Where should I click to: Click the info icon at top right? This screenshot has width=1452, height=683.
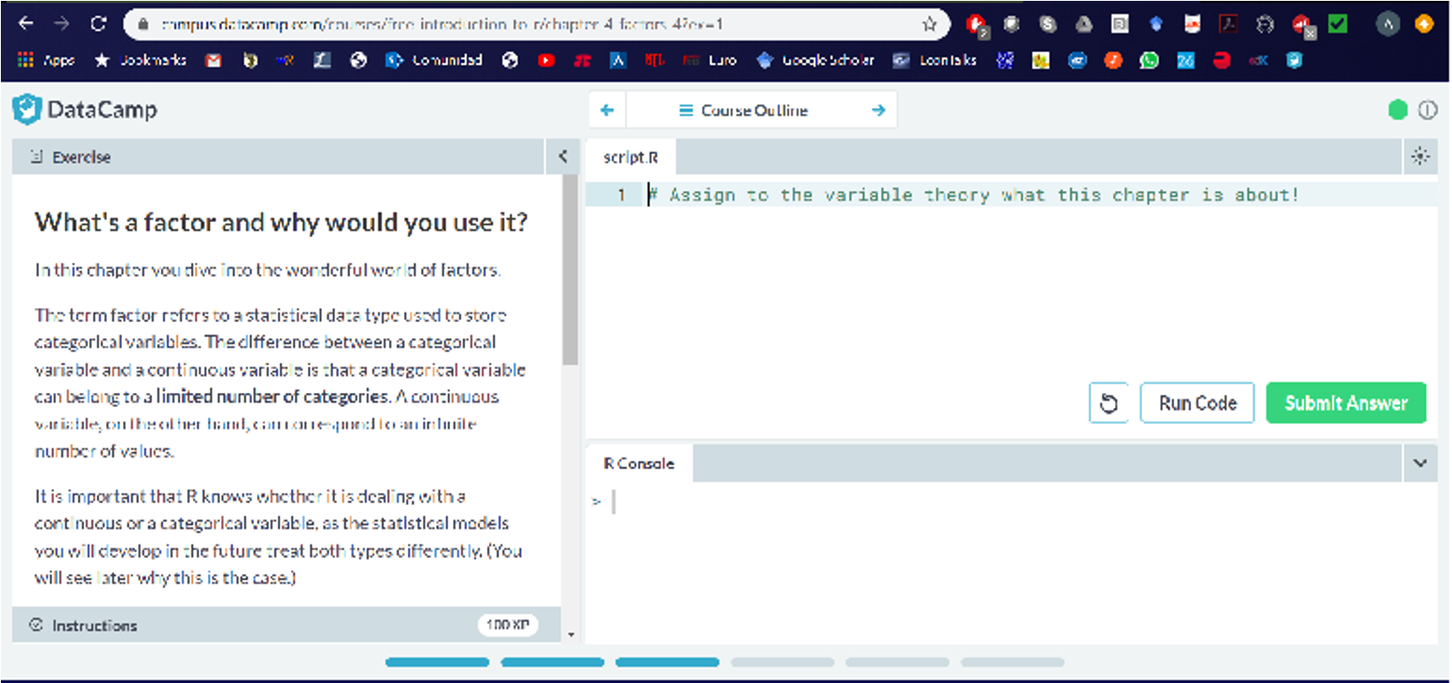[1427, 110]
